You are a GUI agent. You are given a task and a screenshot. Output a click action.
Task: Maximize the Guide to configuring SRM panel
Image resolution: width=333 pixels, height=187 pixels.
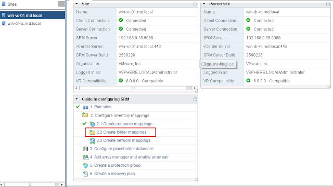tap(195, 99)
